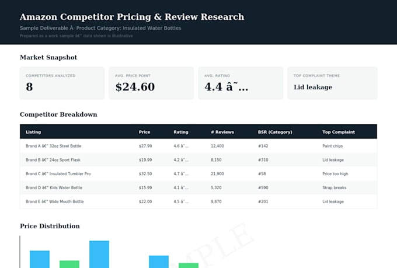Click the 'Price too high' complaint cell
The image size is (397, 268).
pos(335,174)
